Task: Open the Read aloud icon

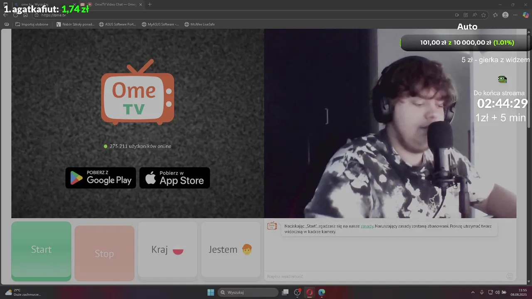Action: pos(475,15)
